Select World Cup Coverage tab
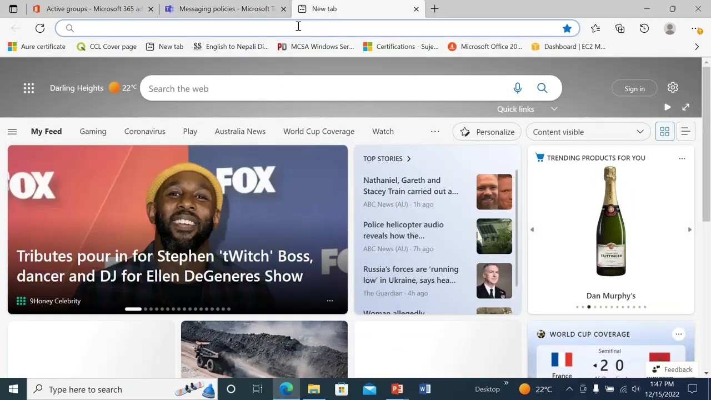711x400 pixels. 319,132
